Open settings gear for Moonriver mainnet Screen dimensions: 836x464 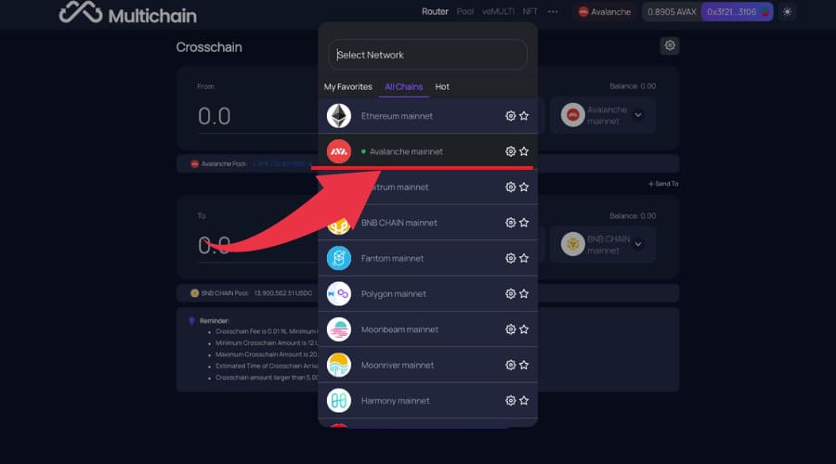point(510,365)
